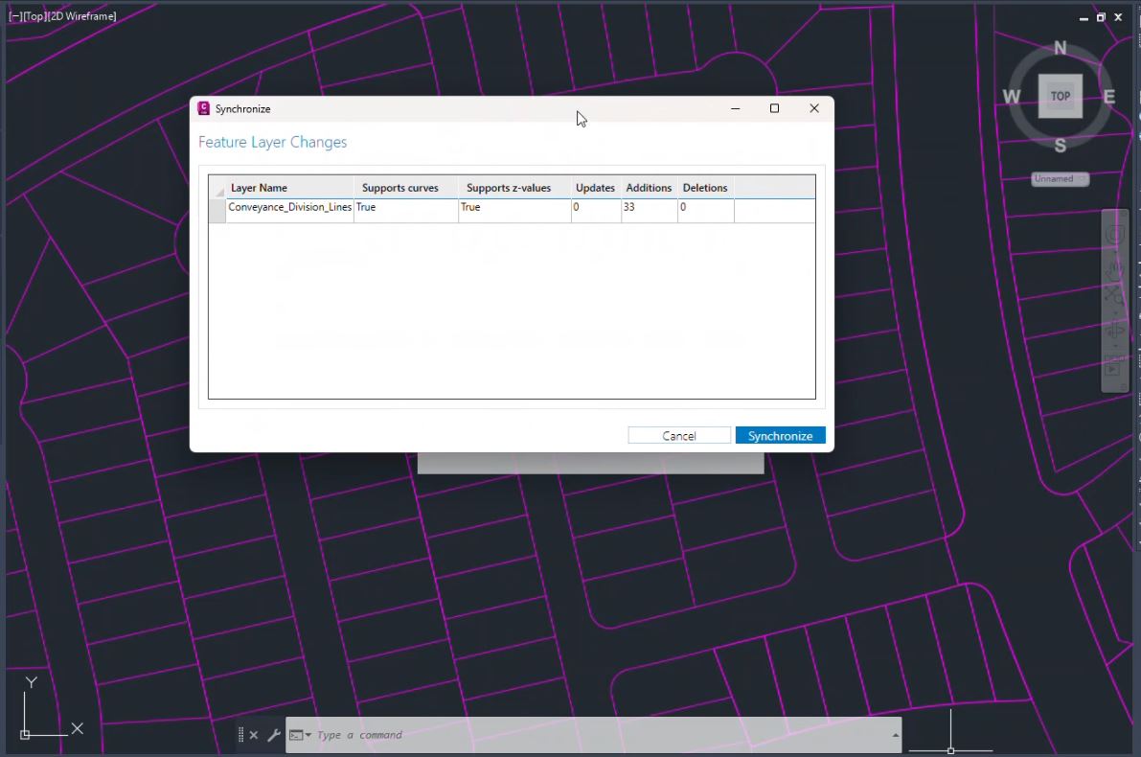Click W on the ViewCube compass
The image size is (1141, 757).
(1011, 96)
